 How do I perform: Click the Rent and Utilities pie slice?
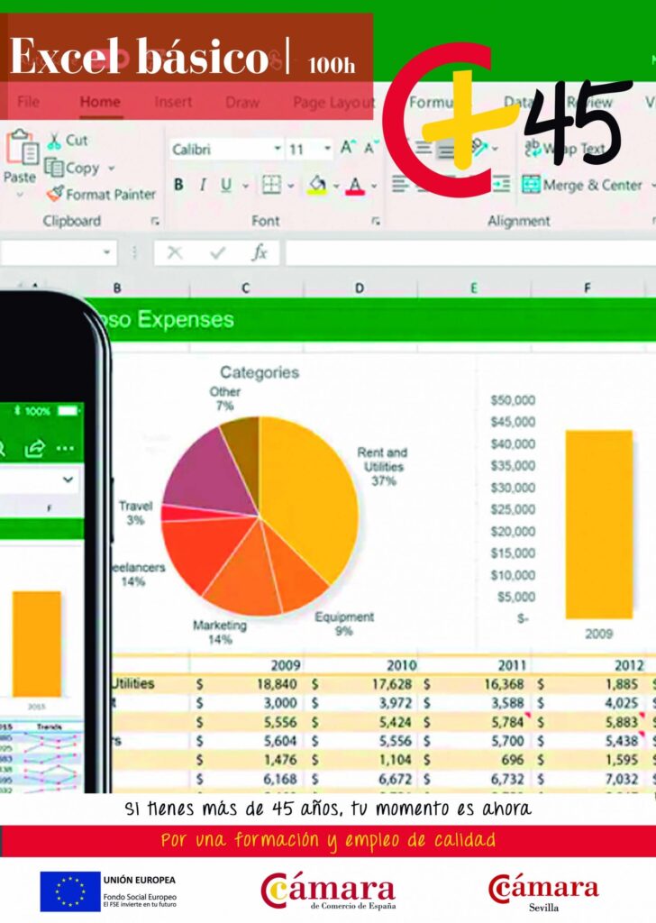tap(306, 487)
